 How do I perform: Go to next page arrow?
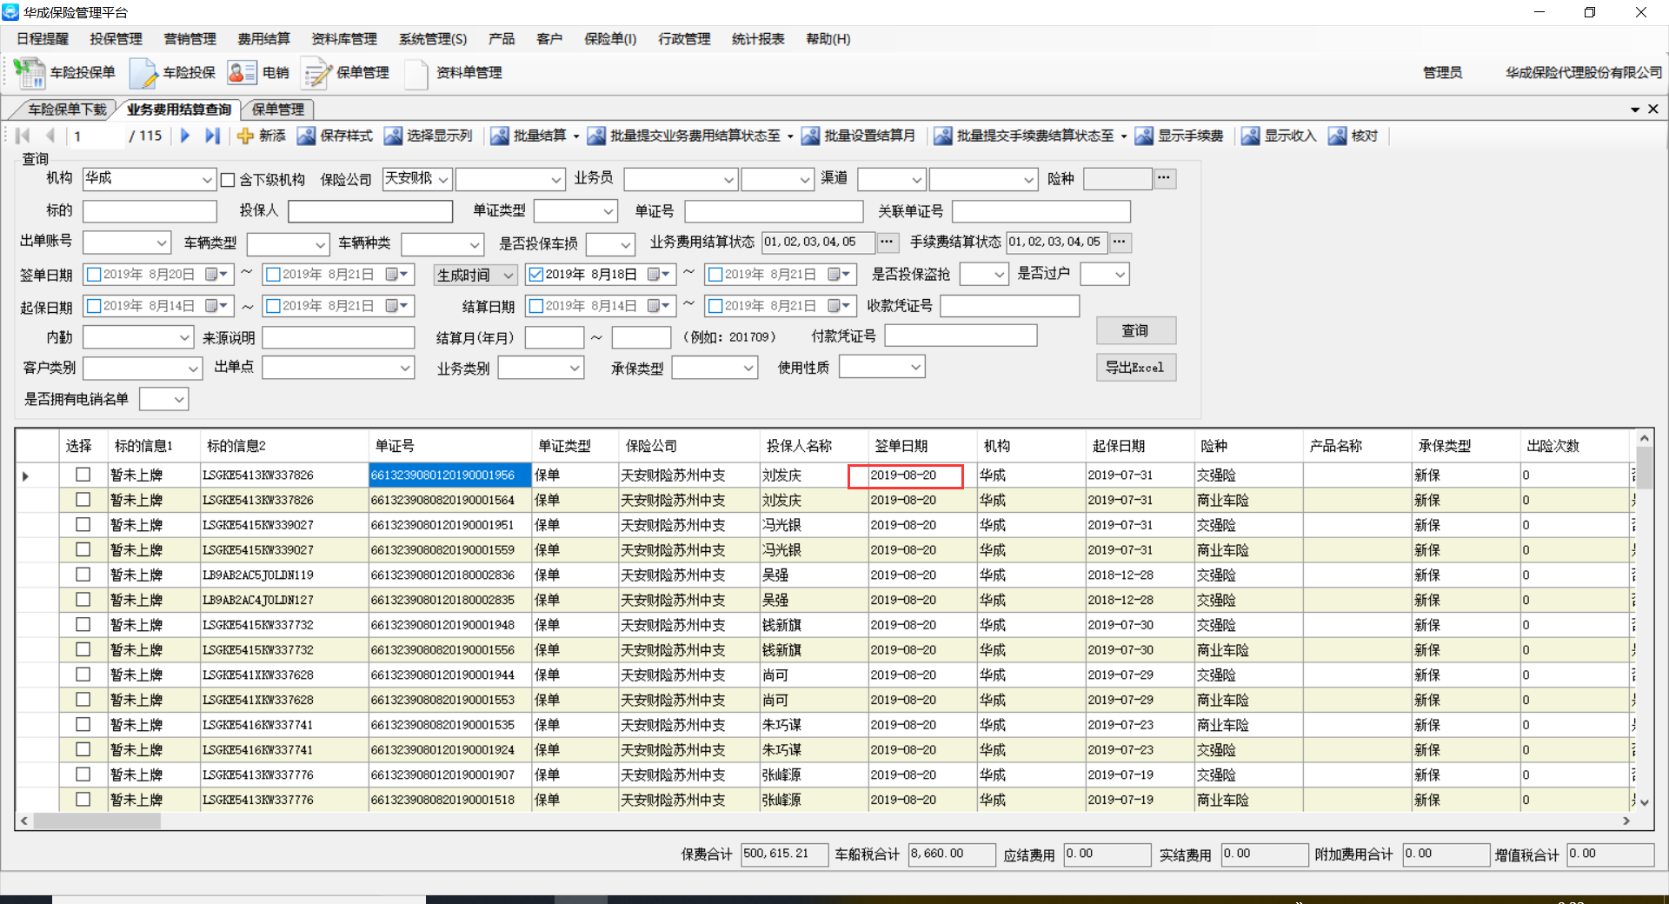[x=185, y=136]
